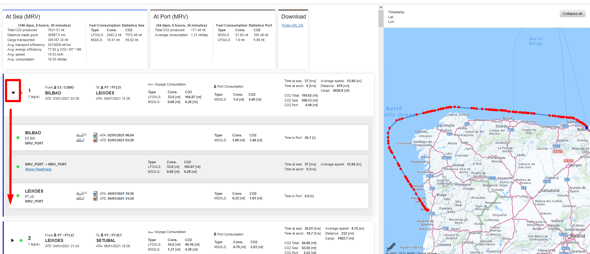Click green status dot of Bilbao port
Viewport: 590px width, 254px height.
coord(18,138)
